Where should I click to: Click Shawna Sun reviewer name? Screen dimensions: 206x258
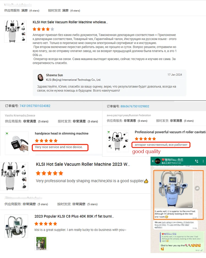[x=54, y=75]
